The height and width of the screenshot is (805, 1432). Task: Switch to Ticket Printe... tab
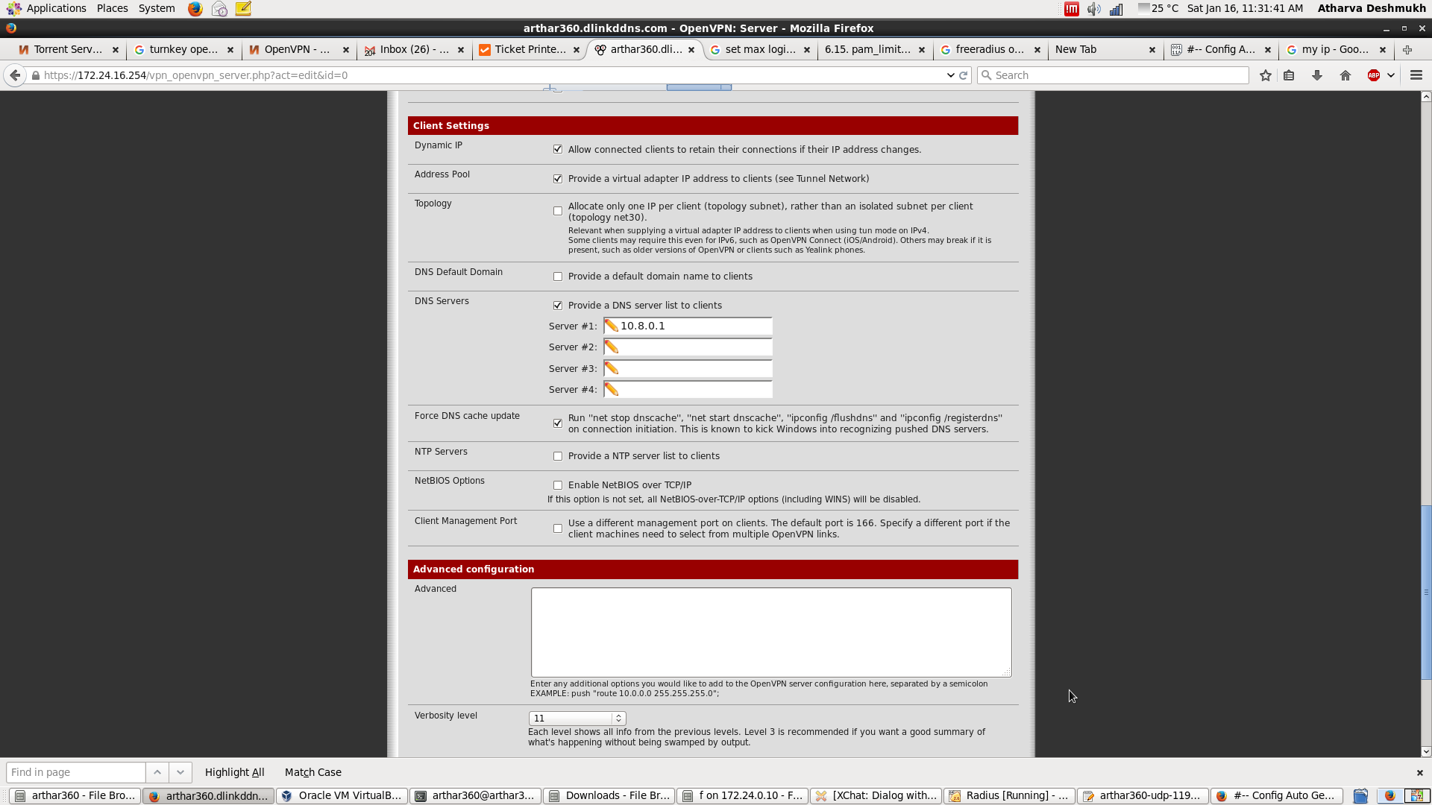click(529, 50)
